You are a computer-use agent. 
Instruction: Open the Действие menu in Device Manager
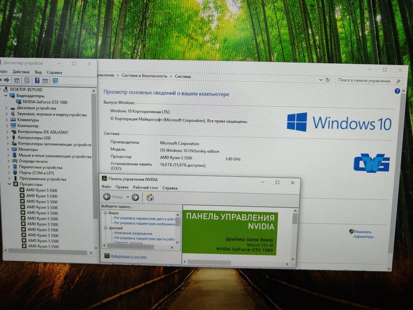pos(21,72)
